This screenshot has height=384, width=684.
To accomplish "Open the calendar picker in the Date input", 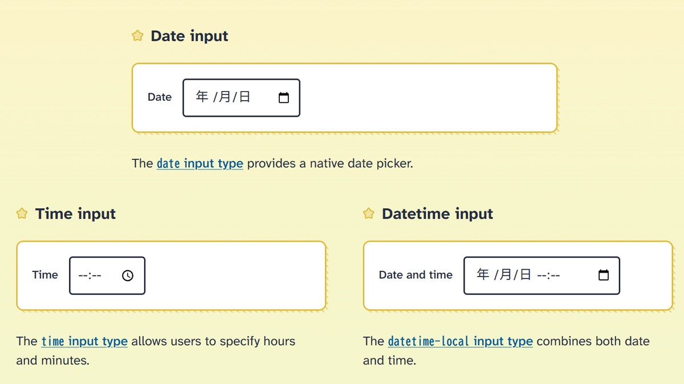I will click(x=283, y=98).
